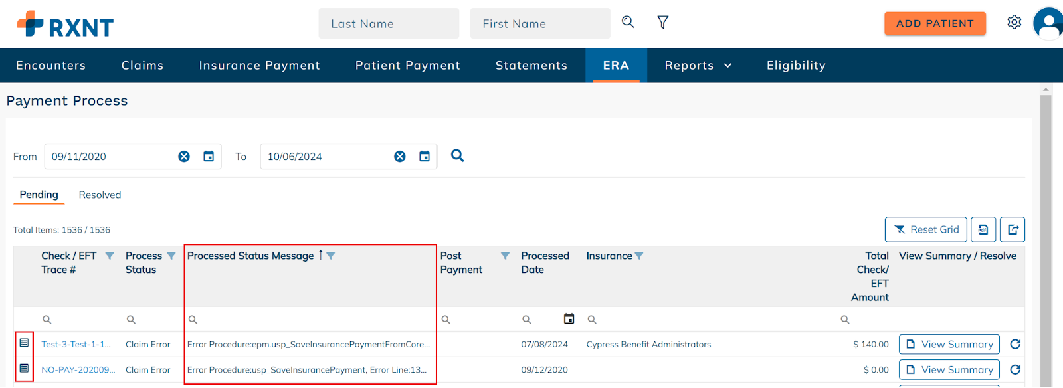This screenshot has height=388, width=1063.
Task: Refresh the Test-3-Test-1-1 row
Action: point(1015,344)
